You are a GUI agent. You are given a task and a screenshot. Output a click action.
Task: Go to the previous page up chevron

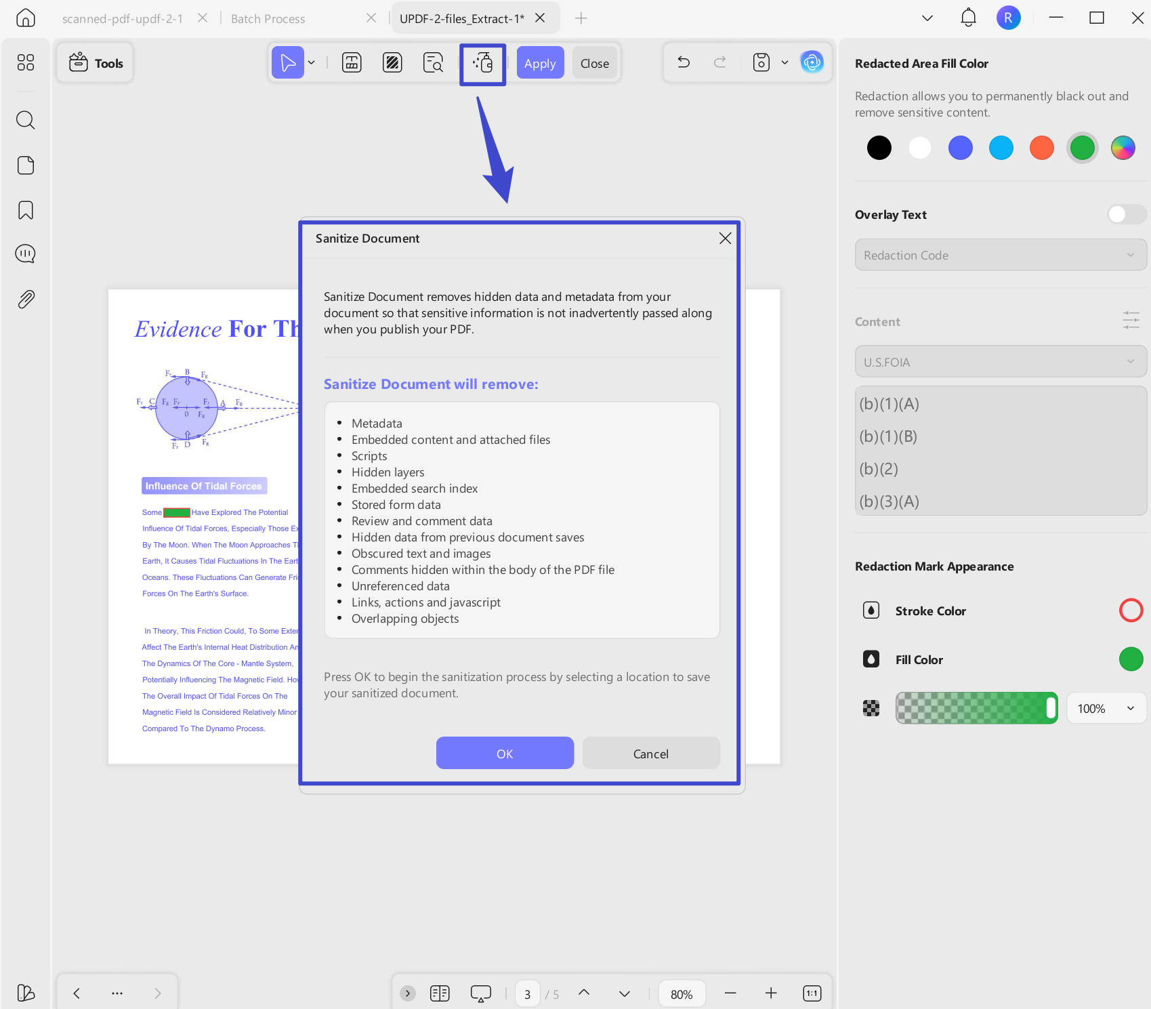(584, 993)
